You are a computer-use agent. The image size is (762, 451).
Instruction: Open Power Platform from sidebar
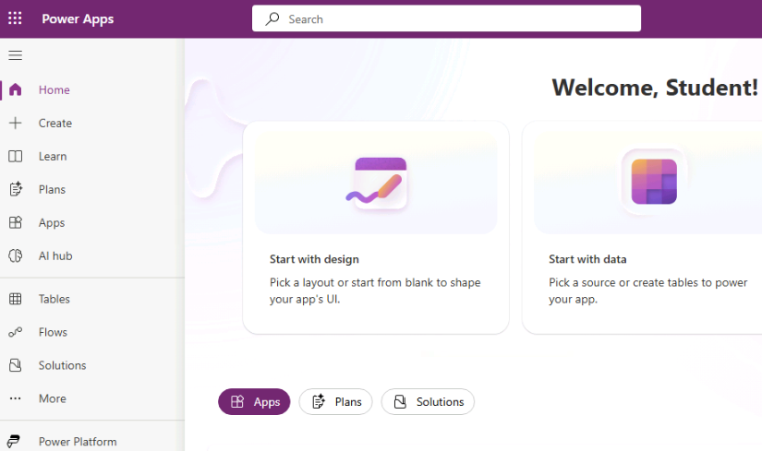(92, 441)
